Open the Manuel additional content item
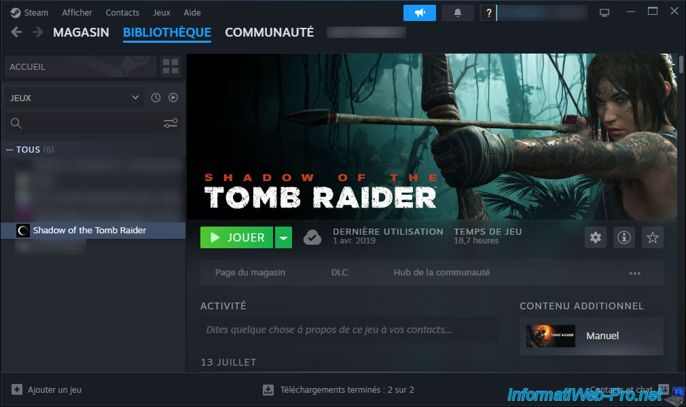Viewport: 686px width, 407px height. click(x=591, y=336)
